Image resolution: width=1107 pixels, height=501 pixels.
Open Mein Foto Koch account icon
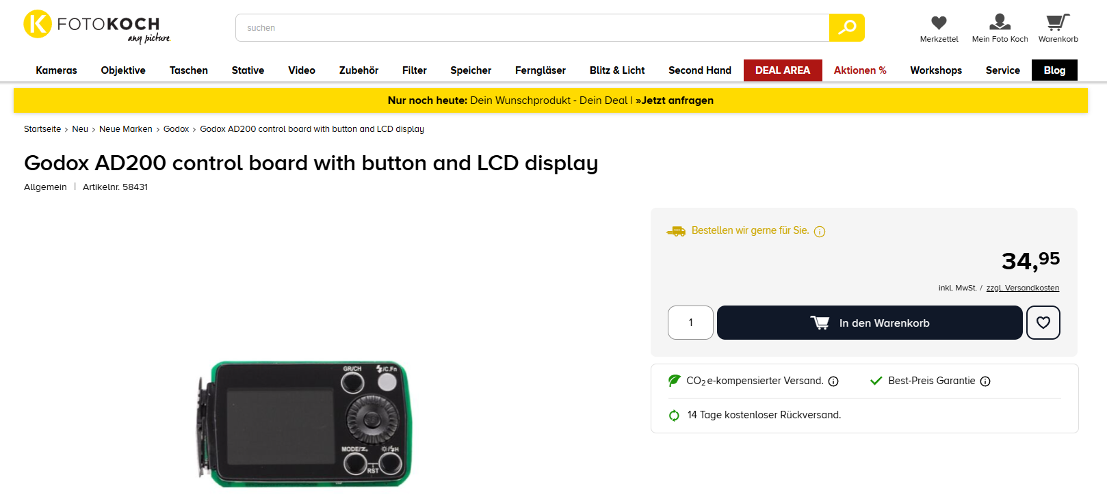pyautogui.click(x=1000, y=23)
